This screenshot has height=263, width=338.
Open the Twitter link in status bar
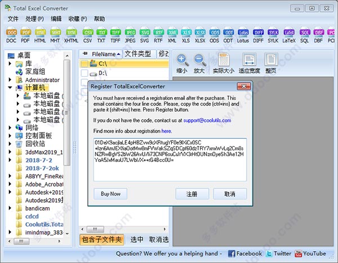(x=278, y=253)
